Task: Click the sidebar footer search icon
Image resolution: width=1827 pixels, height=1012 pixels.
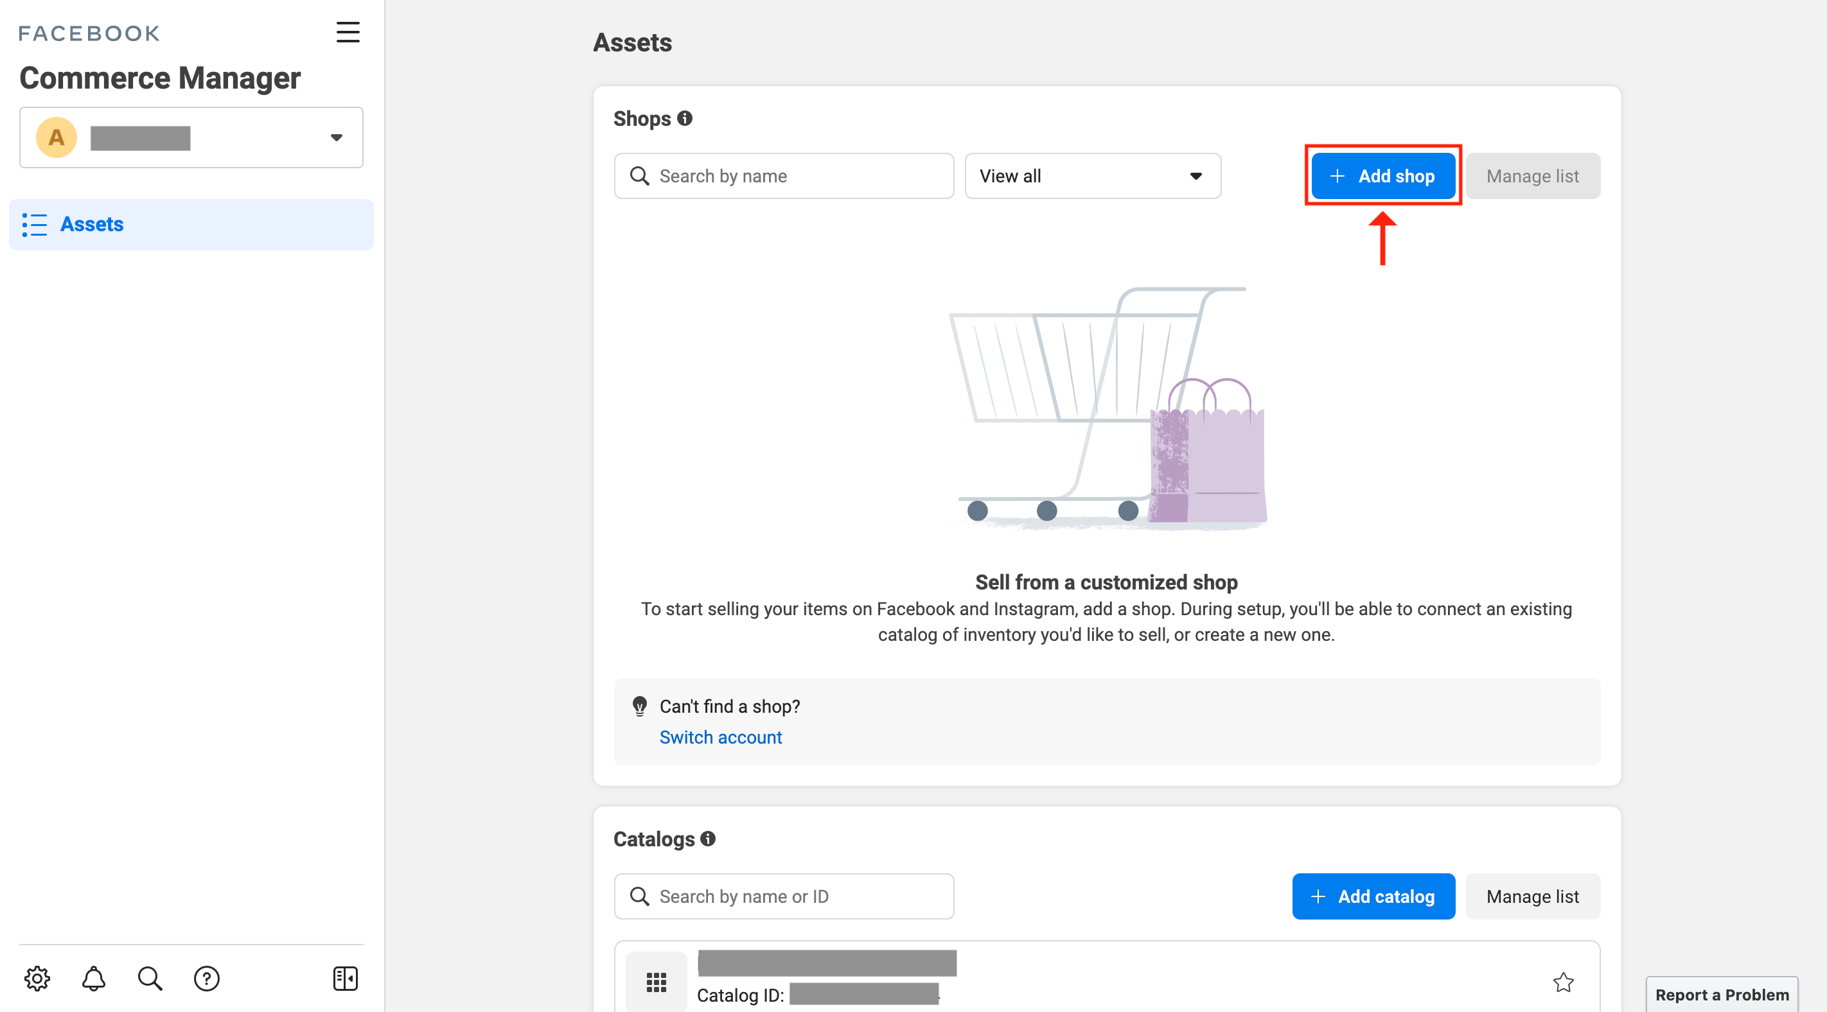Action: 150,979
